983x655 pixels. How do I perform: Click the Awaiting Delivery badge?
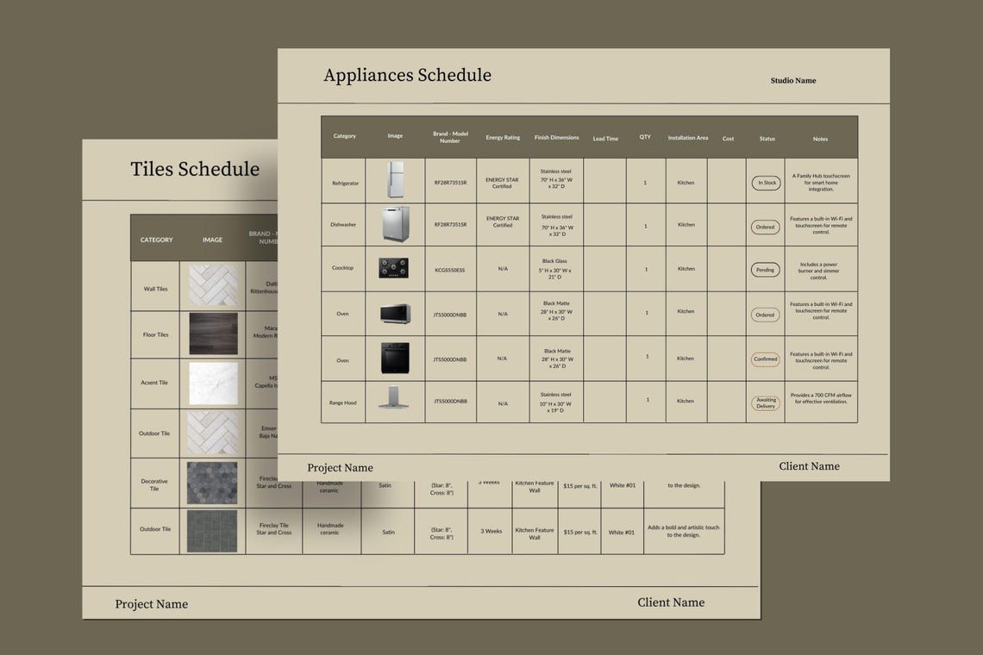click(765, 402)
